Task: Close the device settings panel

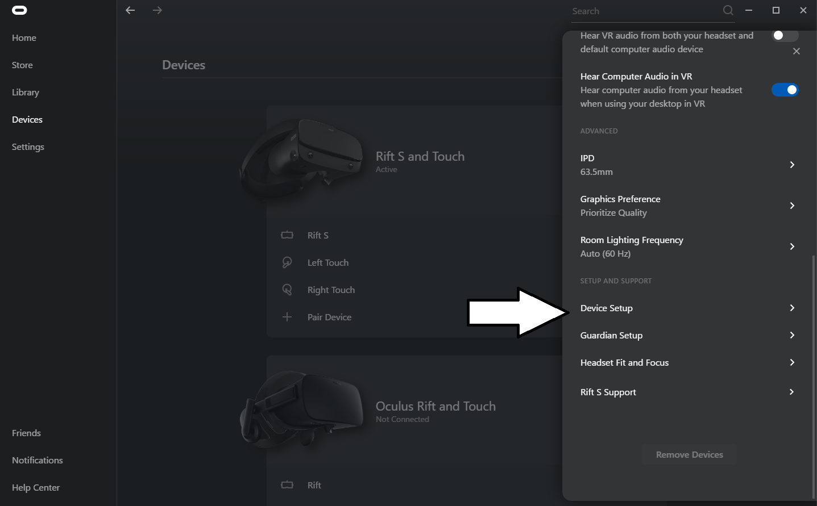Action: point(797,51)
